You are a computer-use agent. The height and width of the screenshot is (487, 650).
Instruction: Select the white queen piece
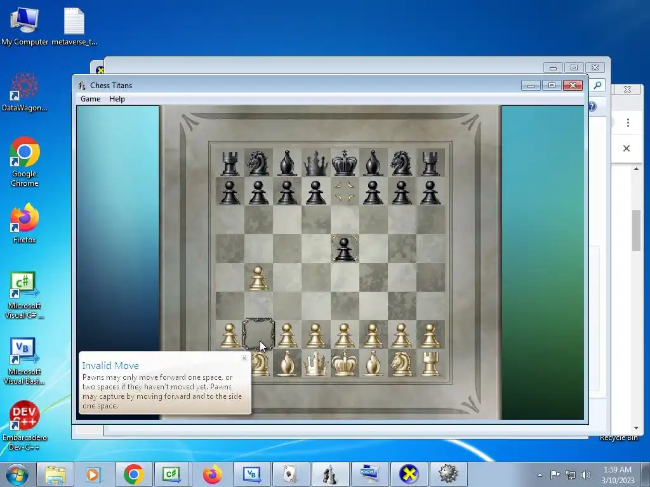(315, 363)
